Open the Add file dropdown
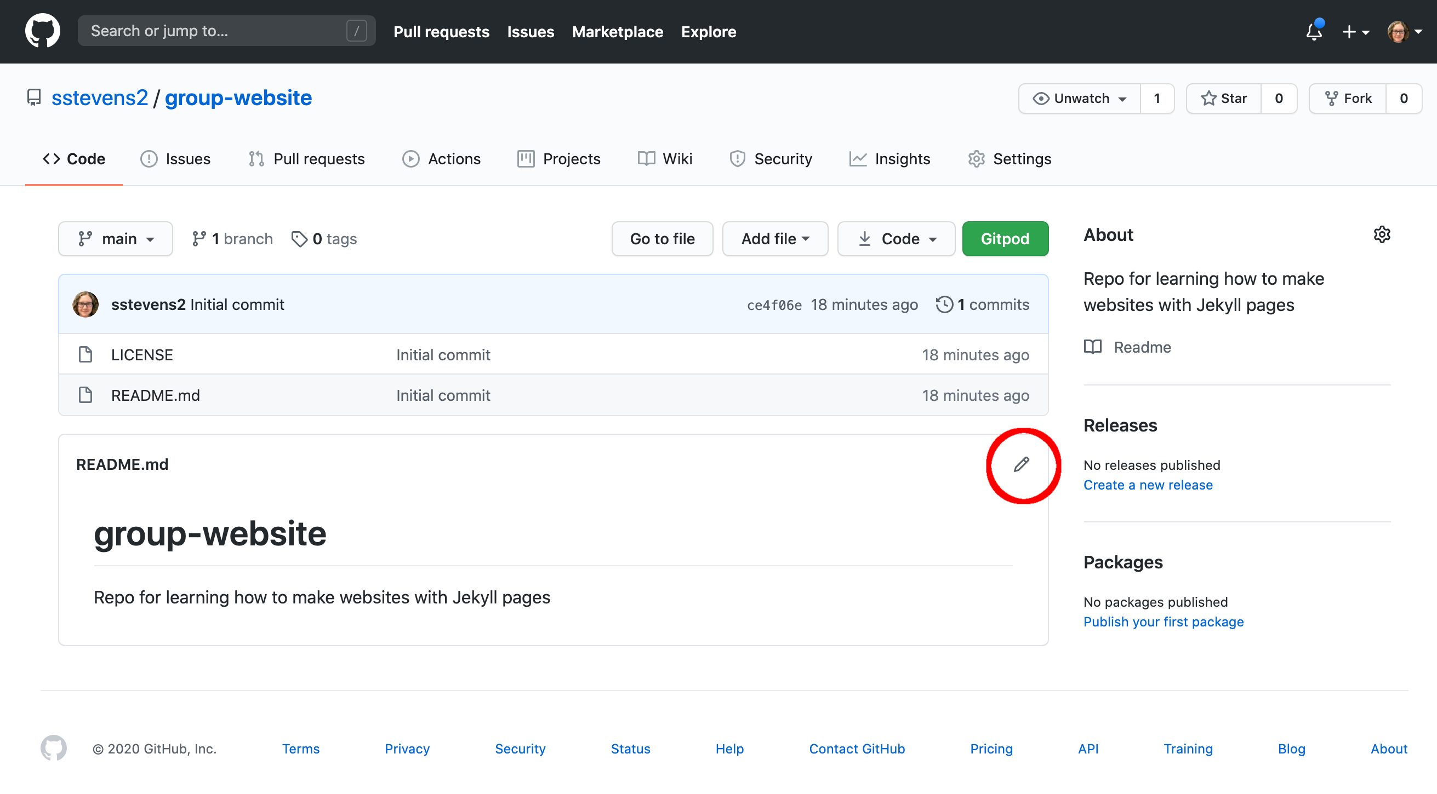This screenshot has height=794, width=1437. pos(775,239)
